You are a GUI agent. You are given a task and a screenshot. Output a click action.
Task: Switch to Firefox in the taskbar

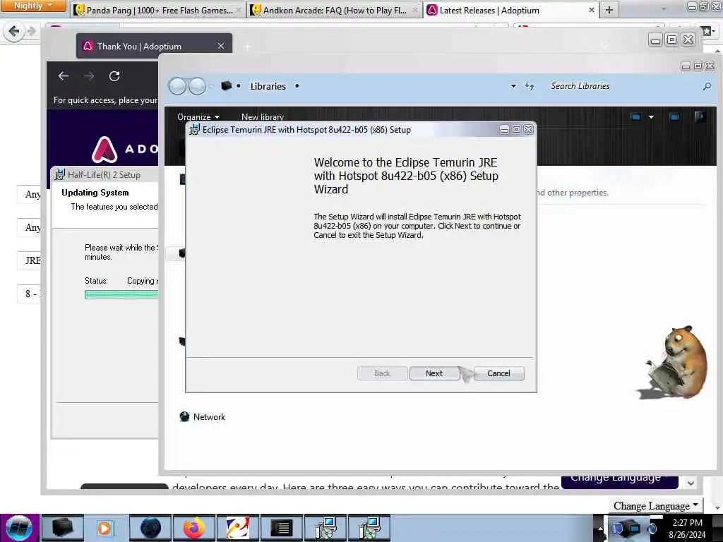[x=194, y=528]
